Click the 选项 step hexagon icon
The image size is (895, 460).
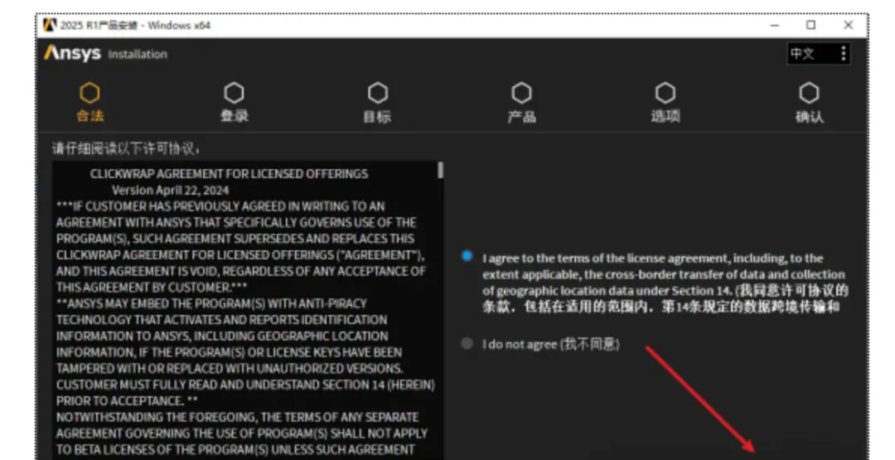[665, 93]
